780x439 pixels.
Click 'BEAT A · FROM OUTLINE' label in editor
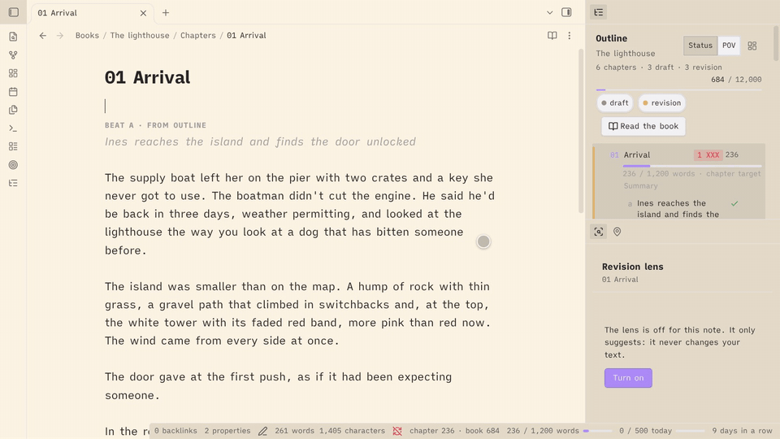(x=155, y=125)
